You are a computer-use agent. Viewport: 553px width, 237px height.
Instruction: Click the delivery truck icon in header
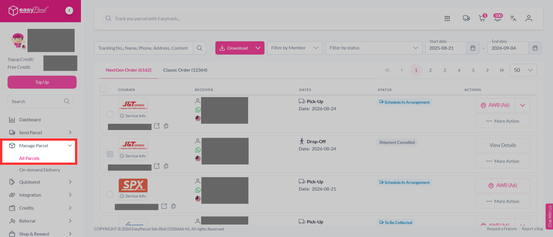point(466,18)
